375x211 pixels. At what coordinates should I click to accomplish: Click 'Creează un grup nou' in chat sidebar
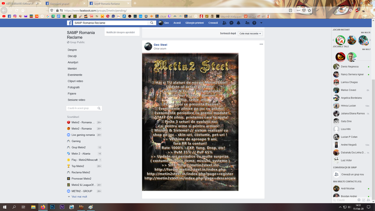(x=352, y=174)
